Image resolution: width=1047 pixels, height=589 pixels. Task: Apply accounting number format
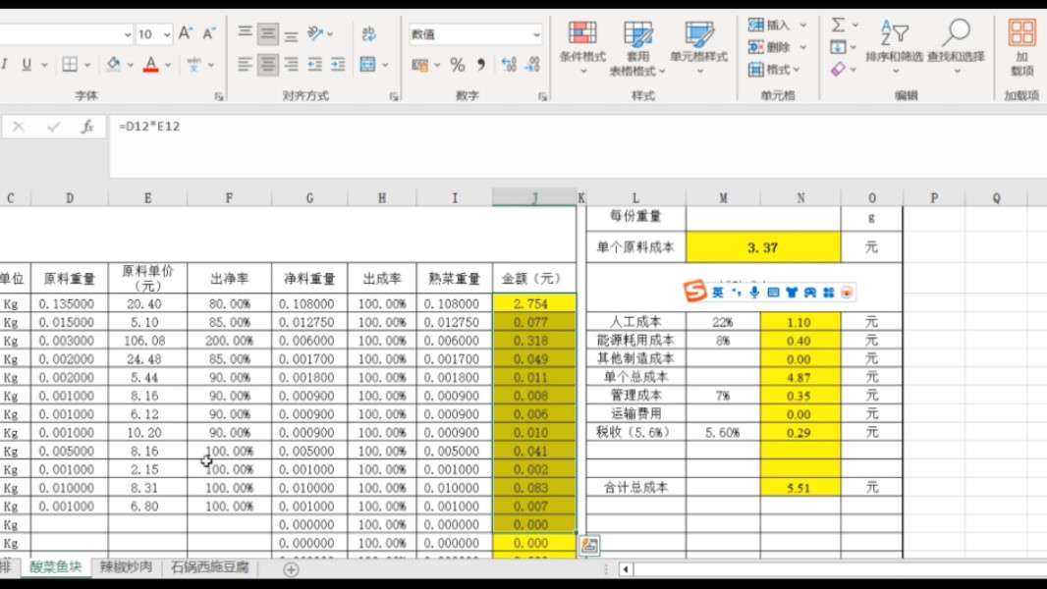(x=420, y=65)
